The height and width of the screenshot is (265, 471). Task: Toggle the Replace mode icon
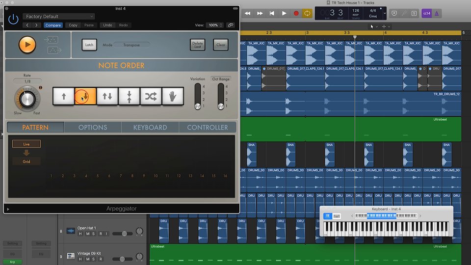(394, 13)
